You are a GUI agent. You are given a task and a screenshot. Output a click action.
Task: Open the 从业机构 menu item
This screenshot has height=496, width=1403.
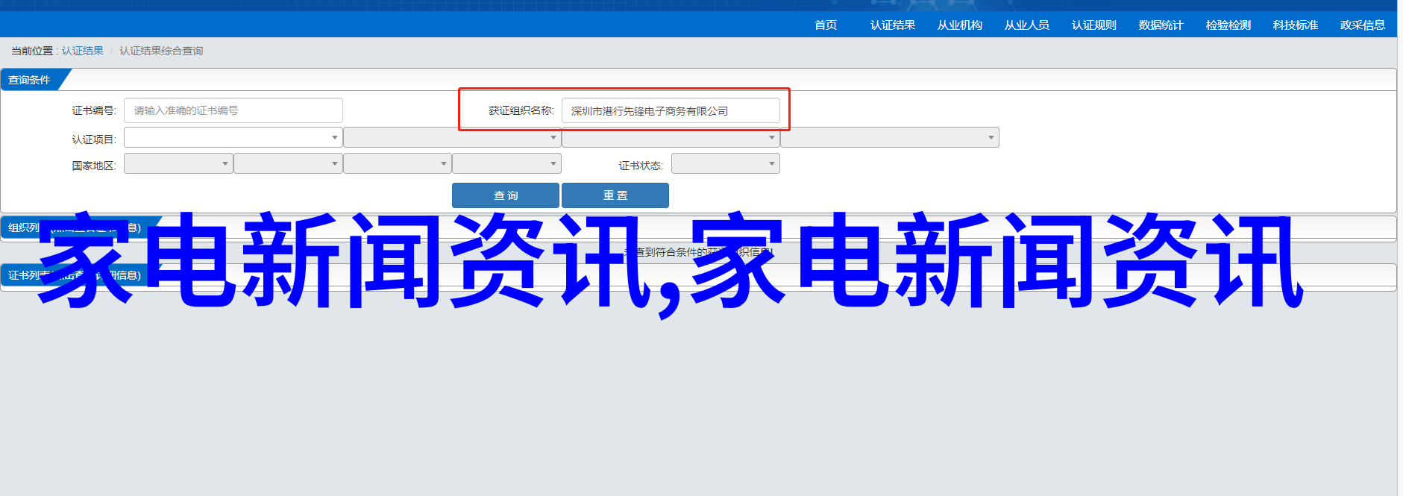pos(959,25)
